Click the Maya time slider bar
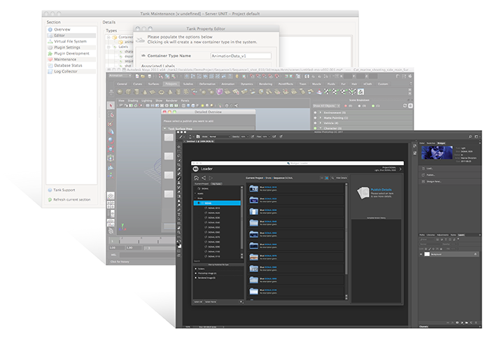The height and width of the screenshot is (340, 490). tap(142, 241)
